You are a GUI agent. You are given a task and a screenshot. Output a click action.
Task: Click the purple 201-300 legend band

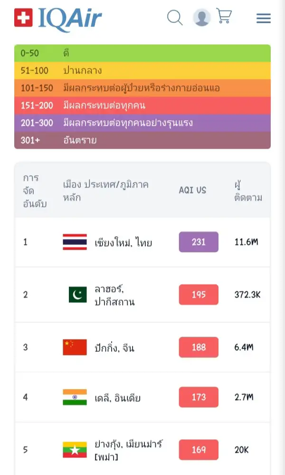[x=142, y=123]
